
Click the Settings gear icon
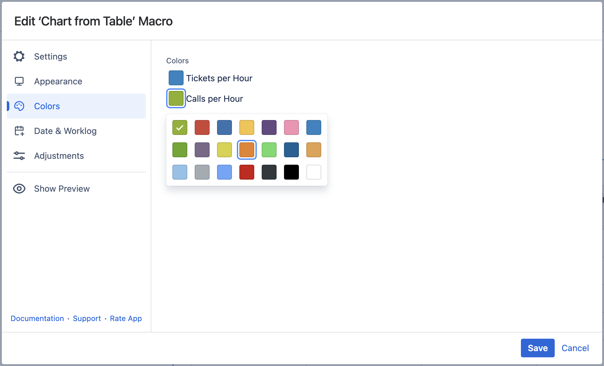(19, 56)
